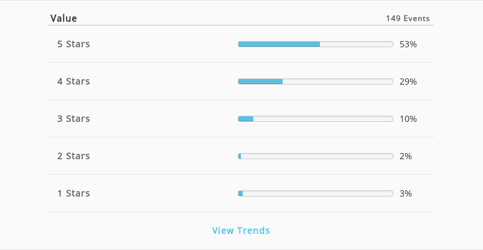Click the 2% percentage value
Screen dimensions: 483x250
point(406,156)
